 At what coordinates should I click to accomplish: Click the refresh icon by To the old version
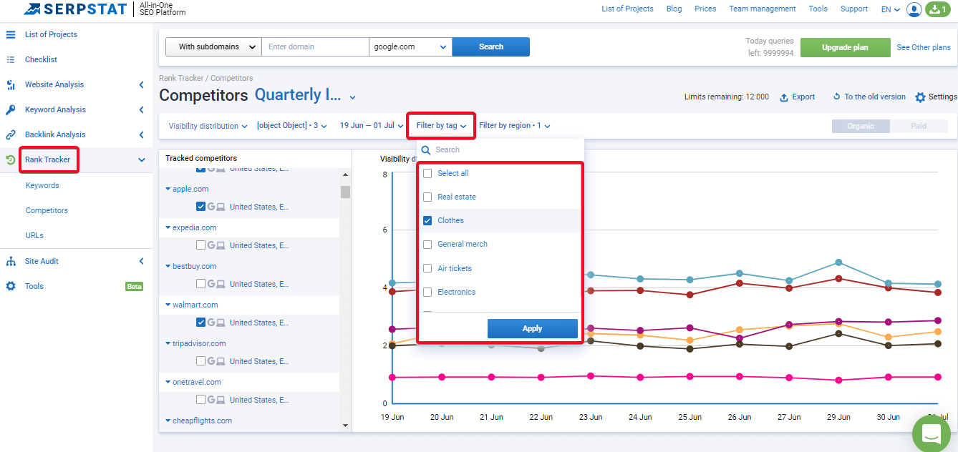point(836,97)
